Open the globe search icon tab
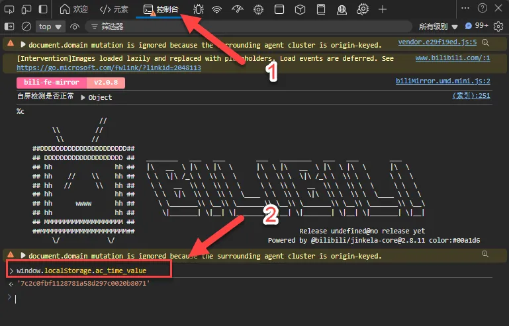This screenshot has height=326, width=509. 342,9
